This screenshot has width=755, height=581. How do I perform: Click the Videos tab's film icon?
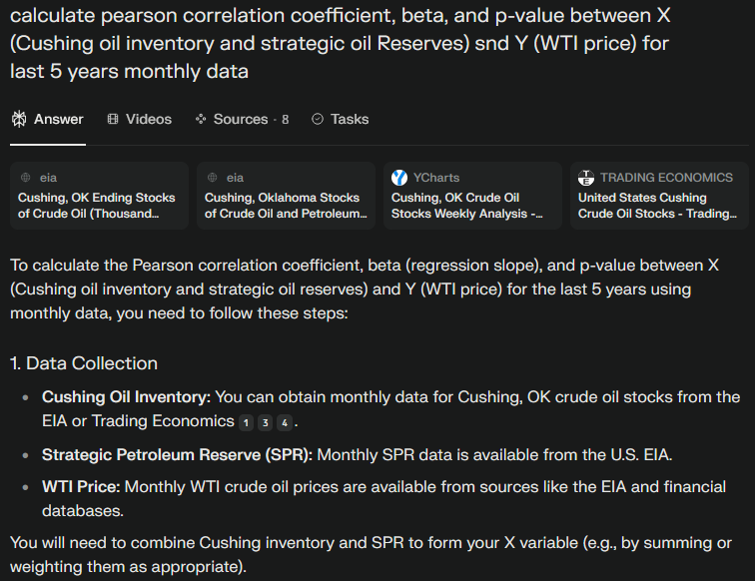click(113, 119)
